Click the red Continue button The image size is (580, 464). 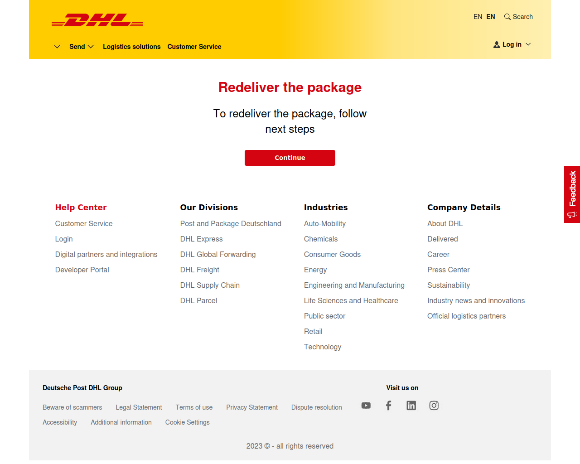290,158
